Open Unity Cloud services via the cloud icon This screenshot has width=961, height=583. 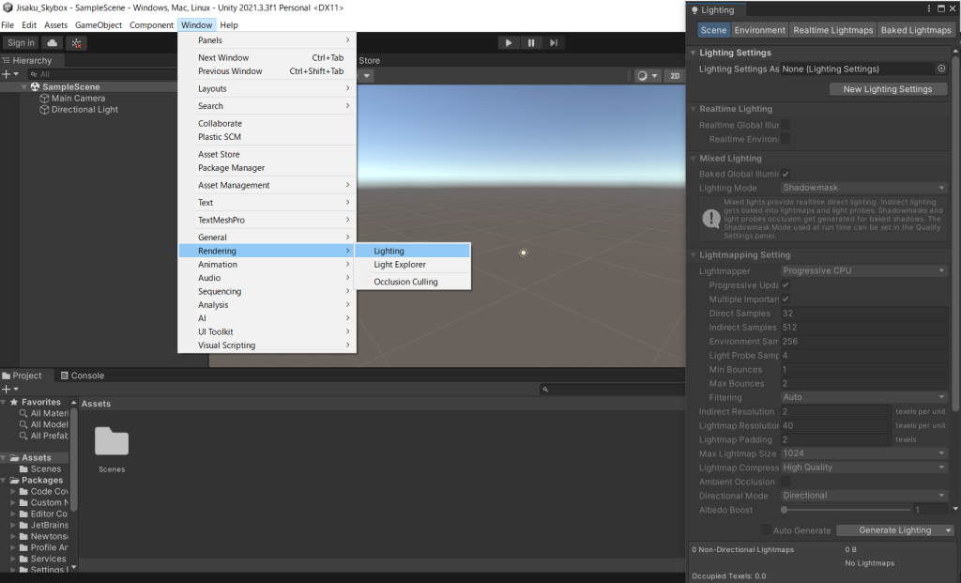click(52, 41)
